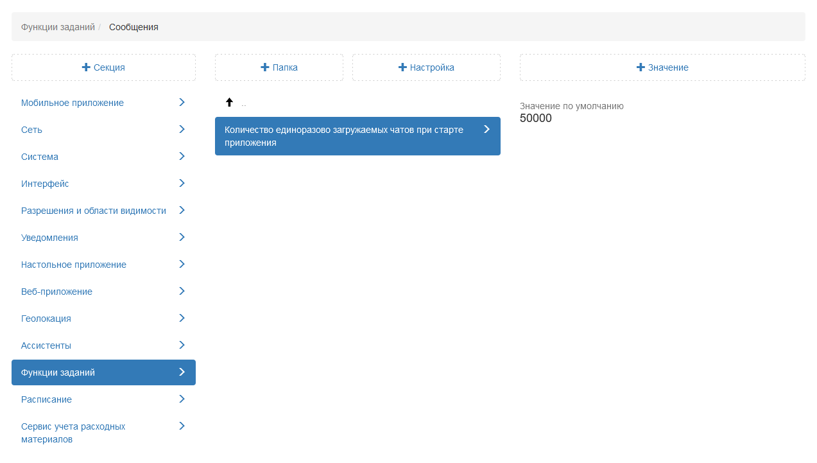The width and height of the screenshot is (817, 463).
Task: Expand chevron for Мобильное приложение
Action: pyautogui.click(x=182, y=103)
